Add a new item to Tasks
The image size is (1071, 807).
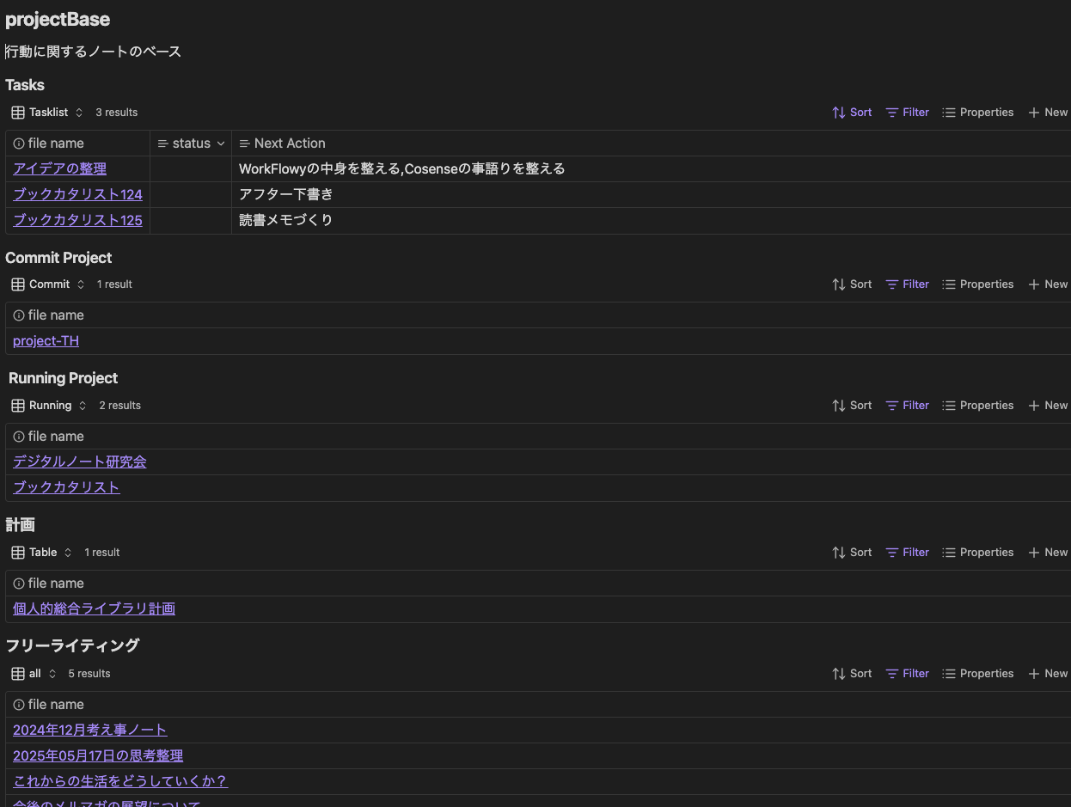(x=1048, y=113)
